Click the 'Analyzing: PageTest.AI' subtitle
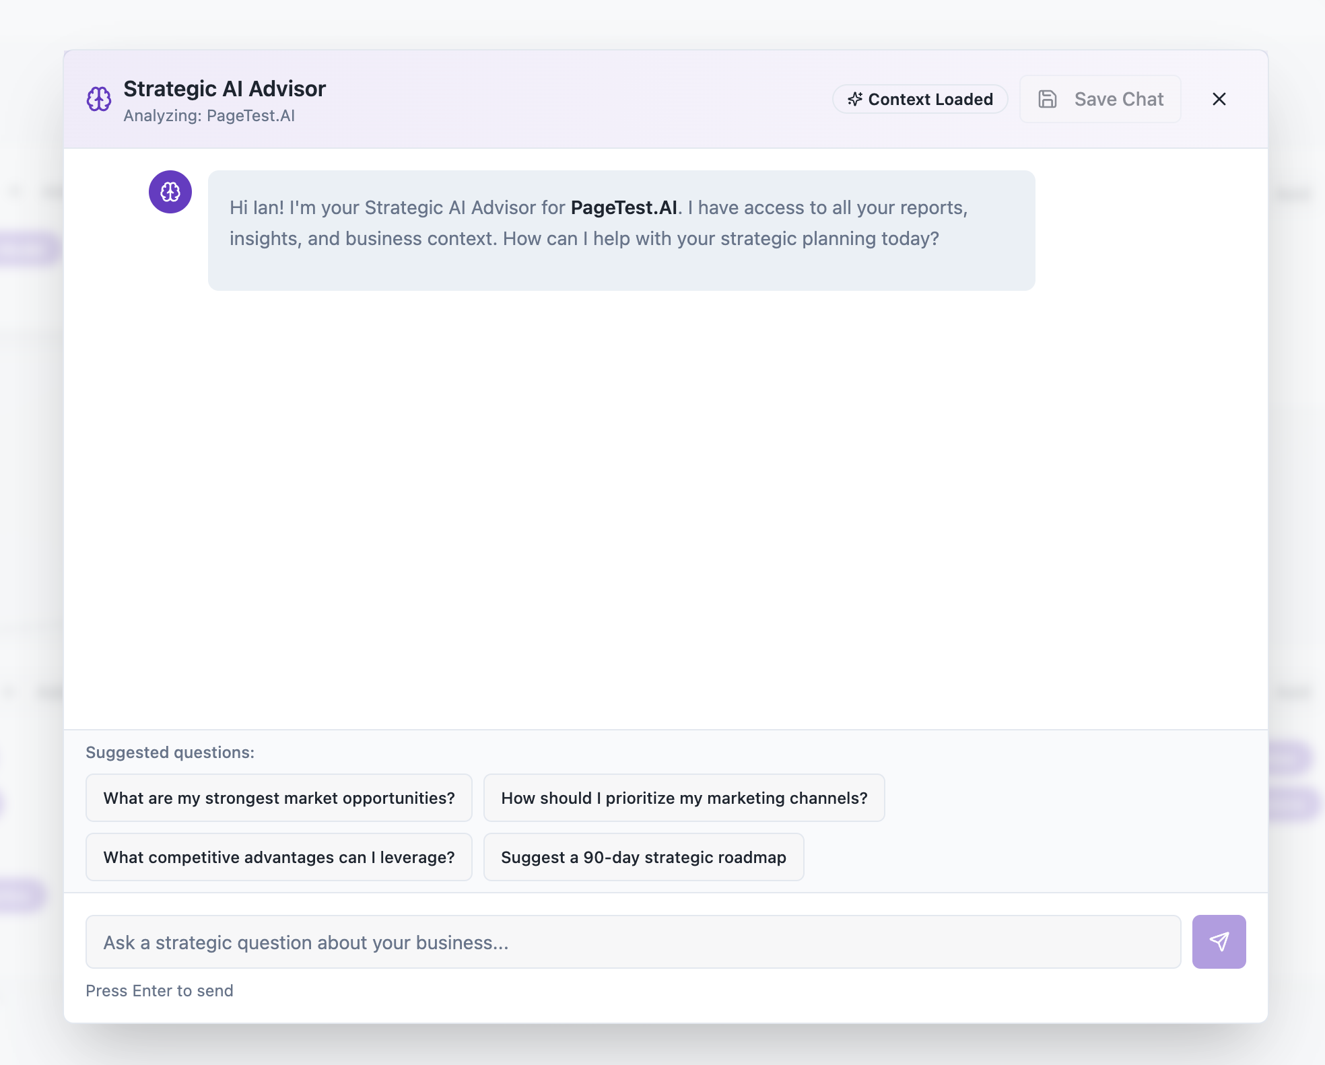The height and width of the screenshot is (1065, 1325). click(209, 115)
